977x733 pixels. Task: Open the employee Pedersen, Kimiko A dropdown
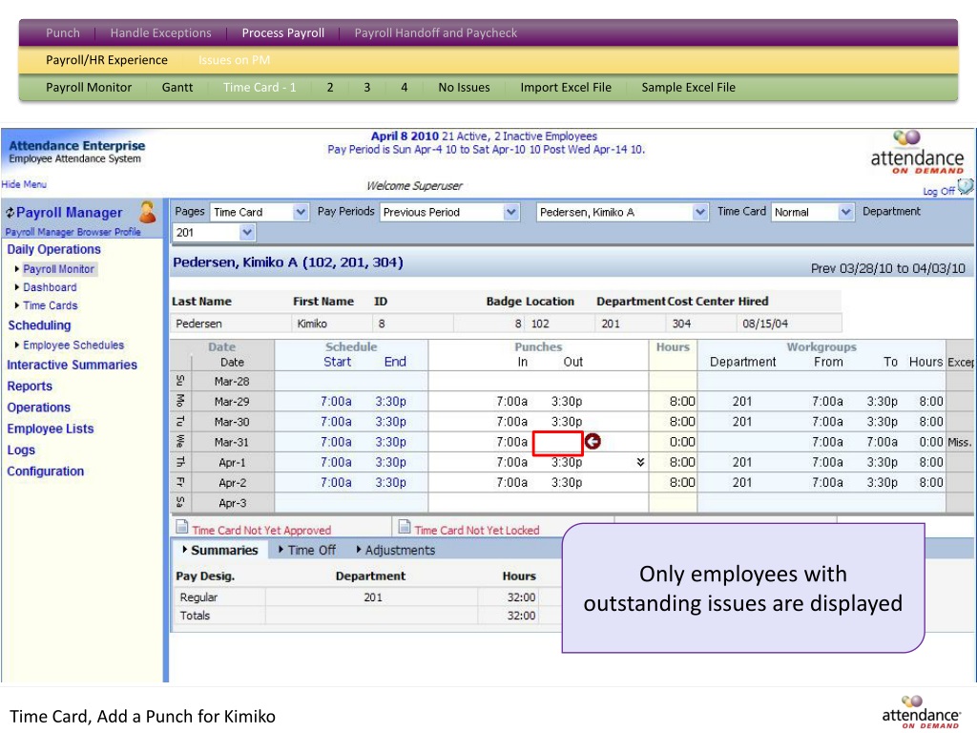[699, 212]
